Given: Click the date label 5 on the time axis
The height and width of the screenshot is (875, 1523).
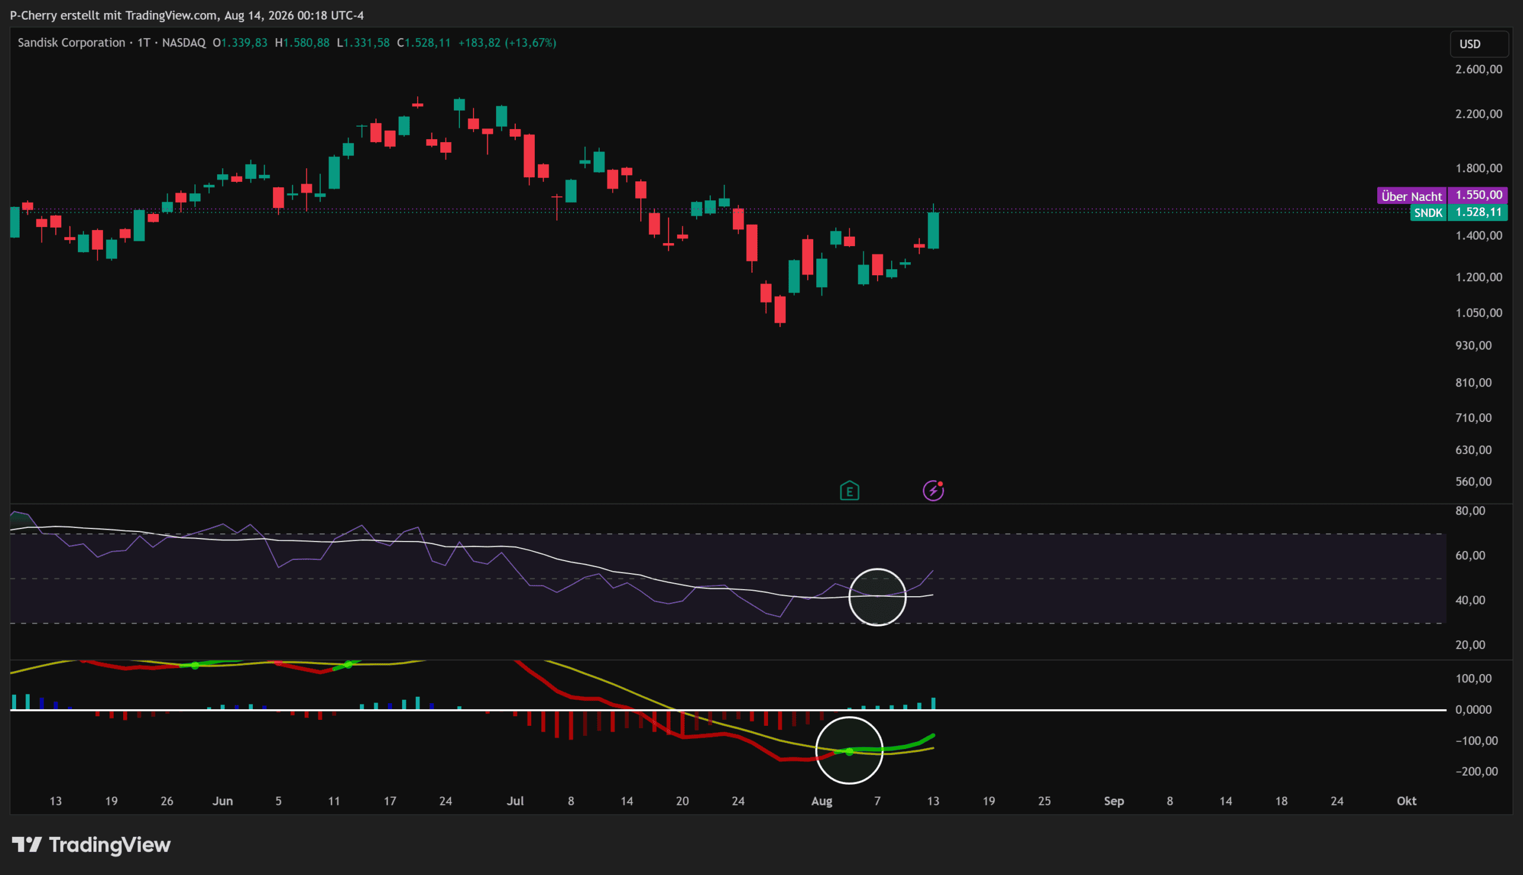Looking at the screenshot, I should (x=278, y=801).
